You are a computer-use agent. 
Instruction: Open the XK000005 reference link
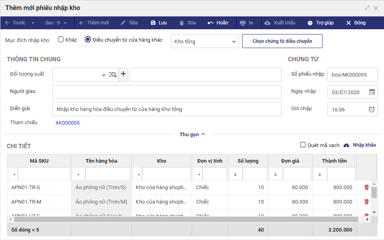point(67,123)
